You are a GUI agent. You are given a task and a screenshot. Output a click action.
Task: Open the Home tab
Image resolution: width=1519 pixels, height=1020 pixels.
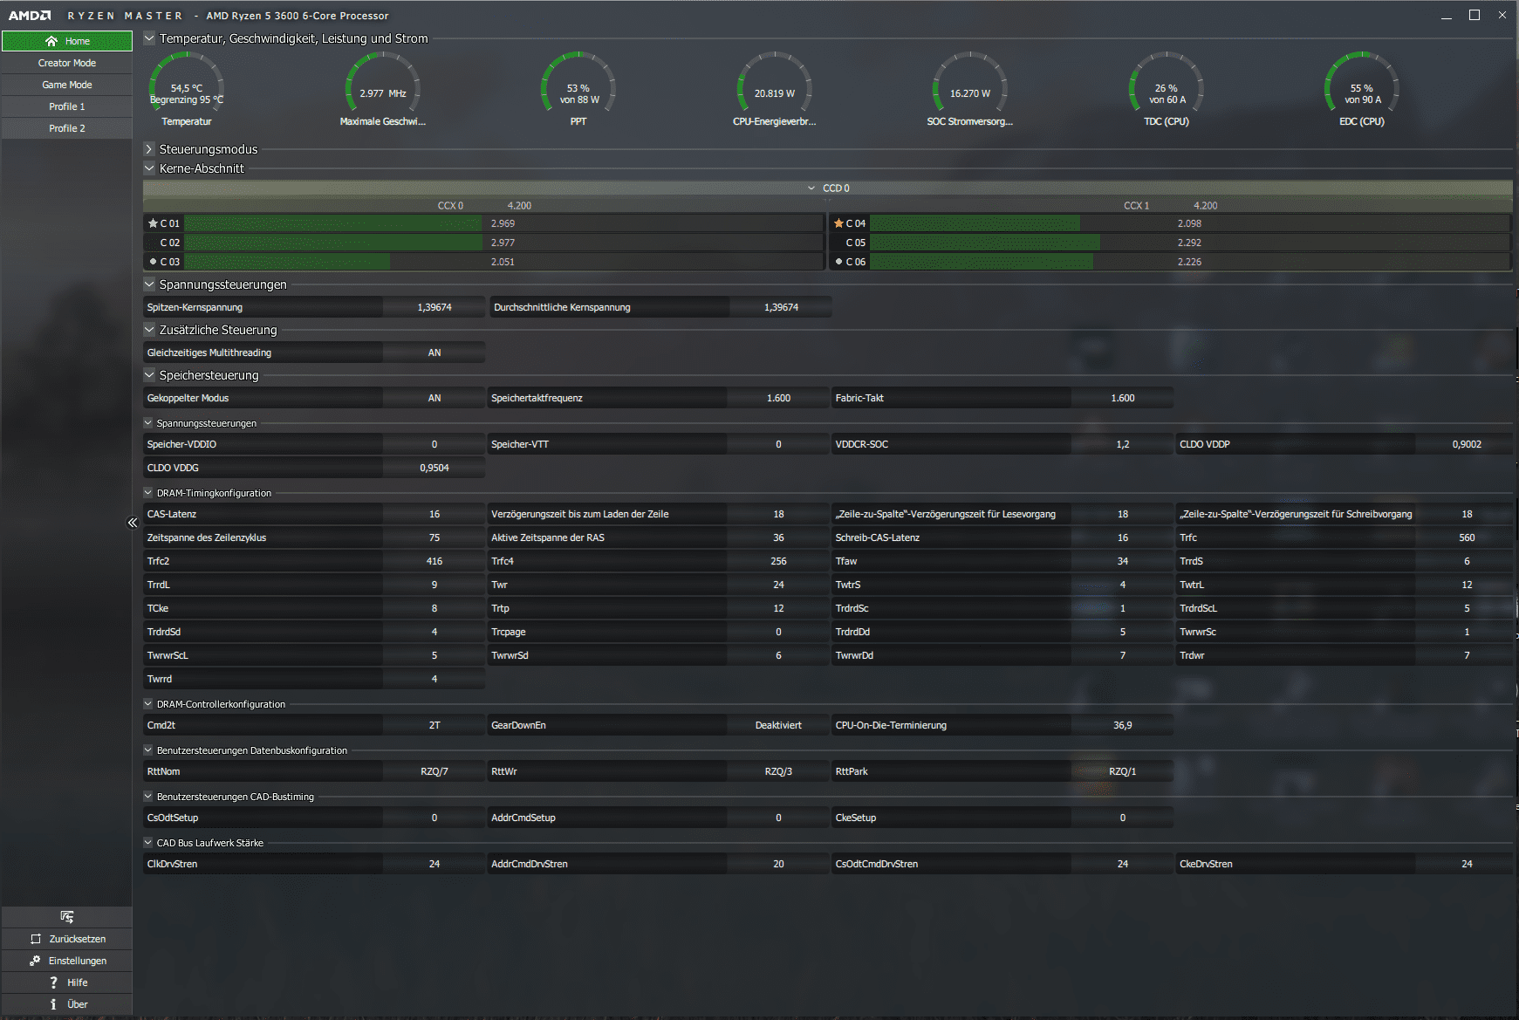67,41
